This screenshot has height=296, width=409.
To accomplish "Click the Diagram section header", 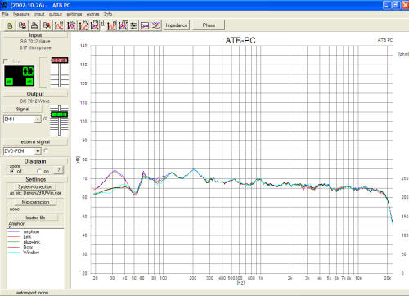I will 35,161.
